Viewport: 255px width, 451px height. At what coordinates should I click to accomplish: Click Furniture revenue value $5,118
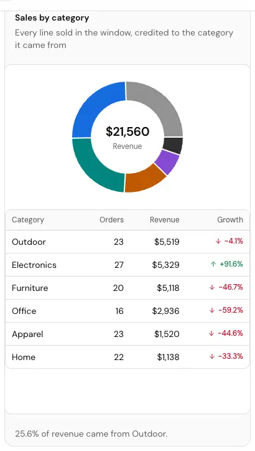point(168,288)
